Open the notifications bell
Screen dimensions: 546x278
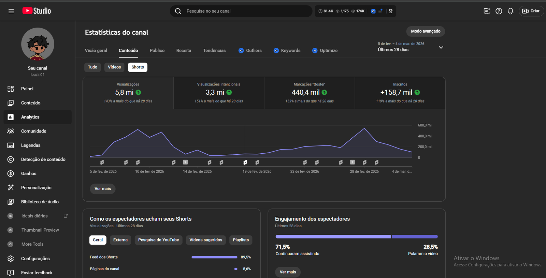(510, 11)
